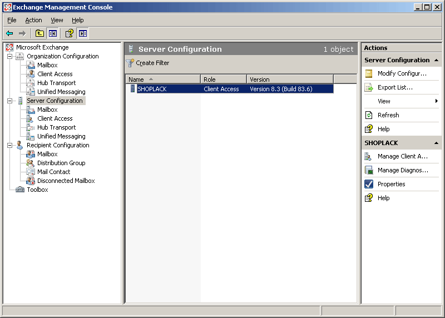This screenshot has width=445, height=318.
Task: Click the Server Configuration node icon
Action: tap(20, 101)
